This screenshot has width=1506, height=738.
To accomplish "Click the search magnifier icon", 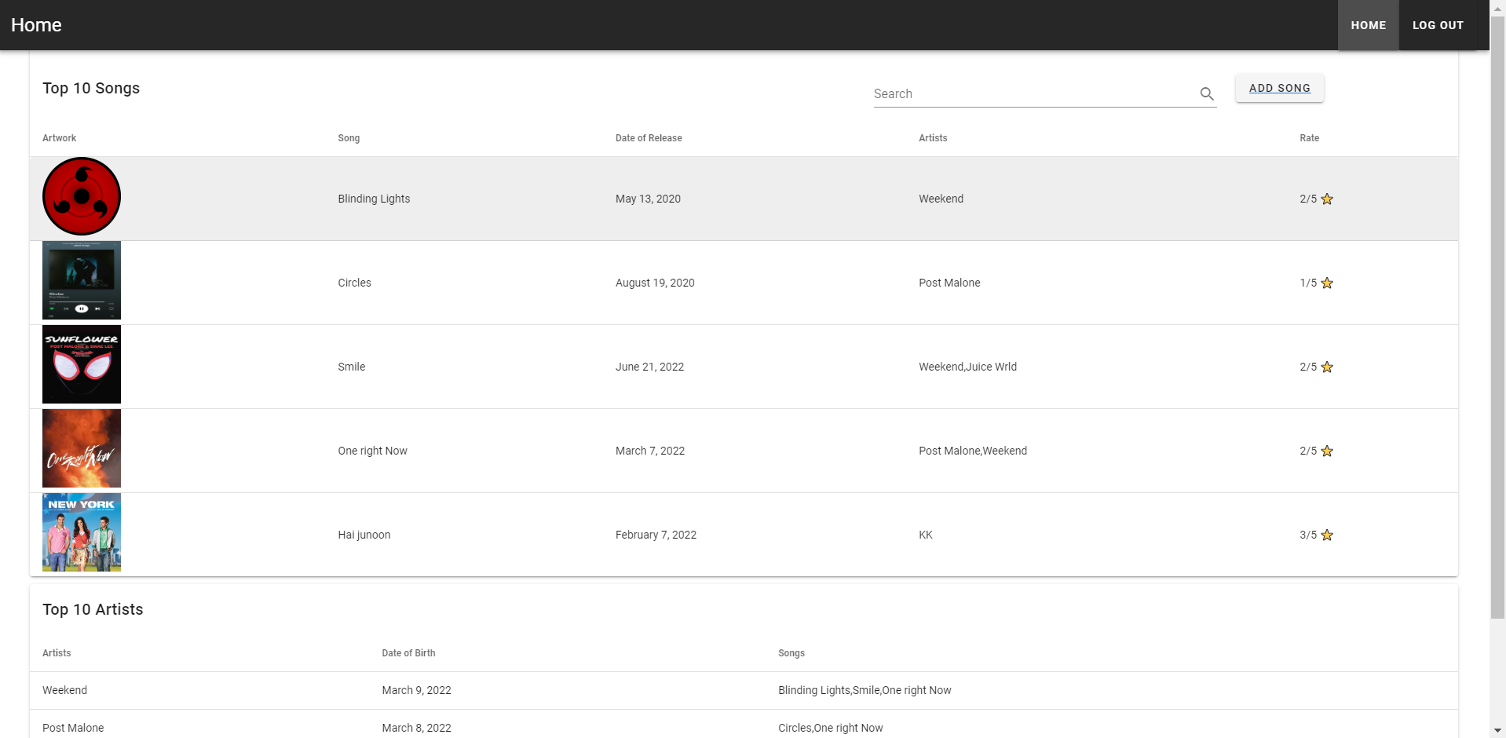I will click(1207, 93).
